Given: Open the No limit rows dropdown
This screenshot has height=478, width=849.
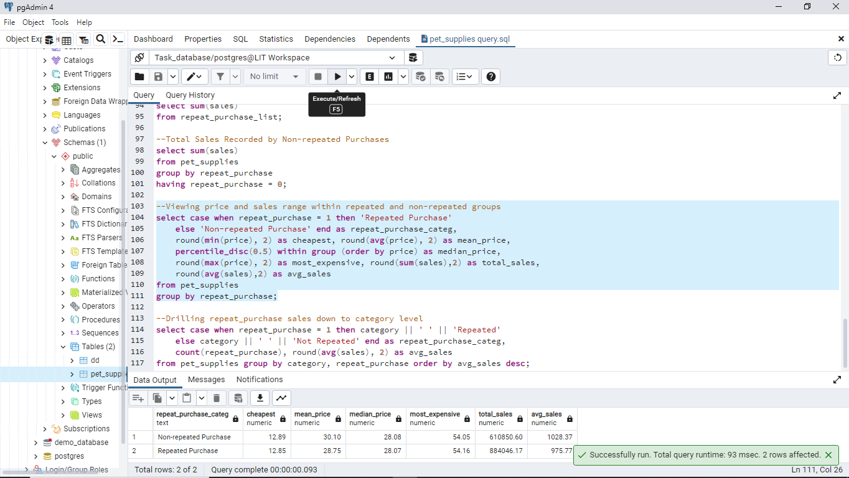Looking at the screenshot, I should tap(274, 77).
